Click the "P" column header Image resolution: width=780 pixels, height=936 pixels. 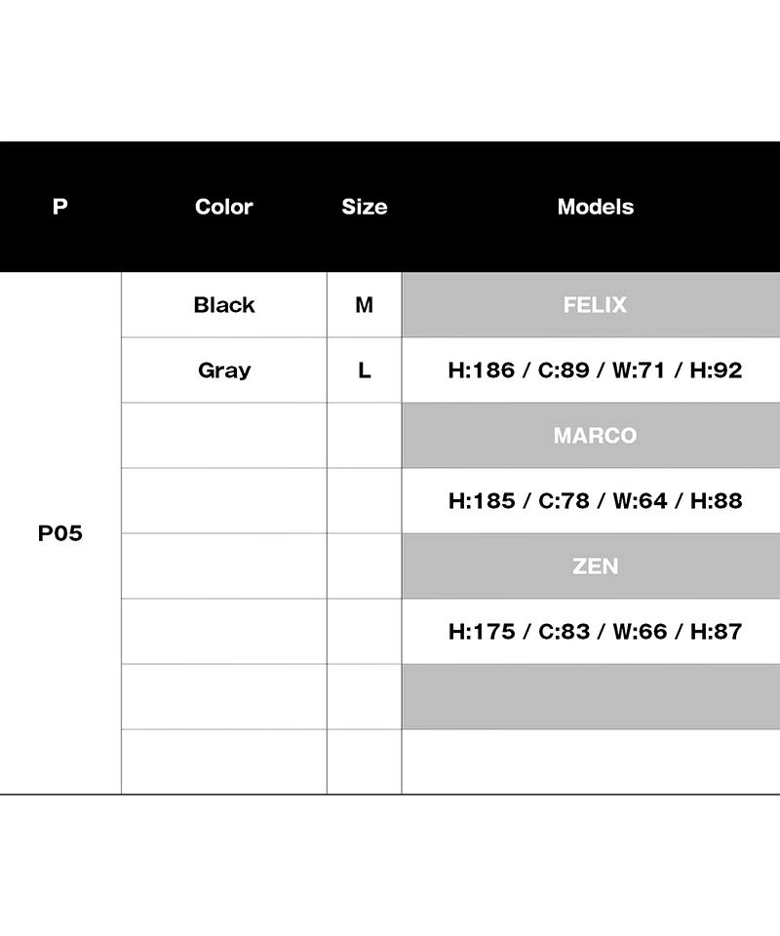point(60,207)
